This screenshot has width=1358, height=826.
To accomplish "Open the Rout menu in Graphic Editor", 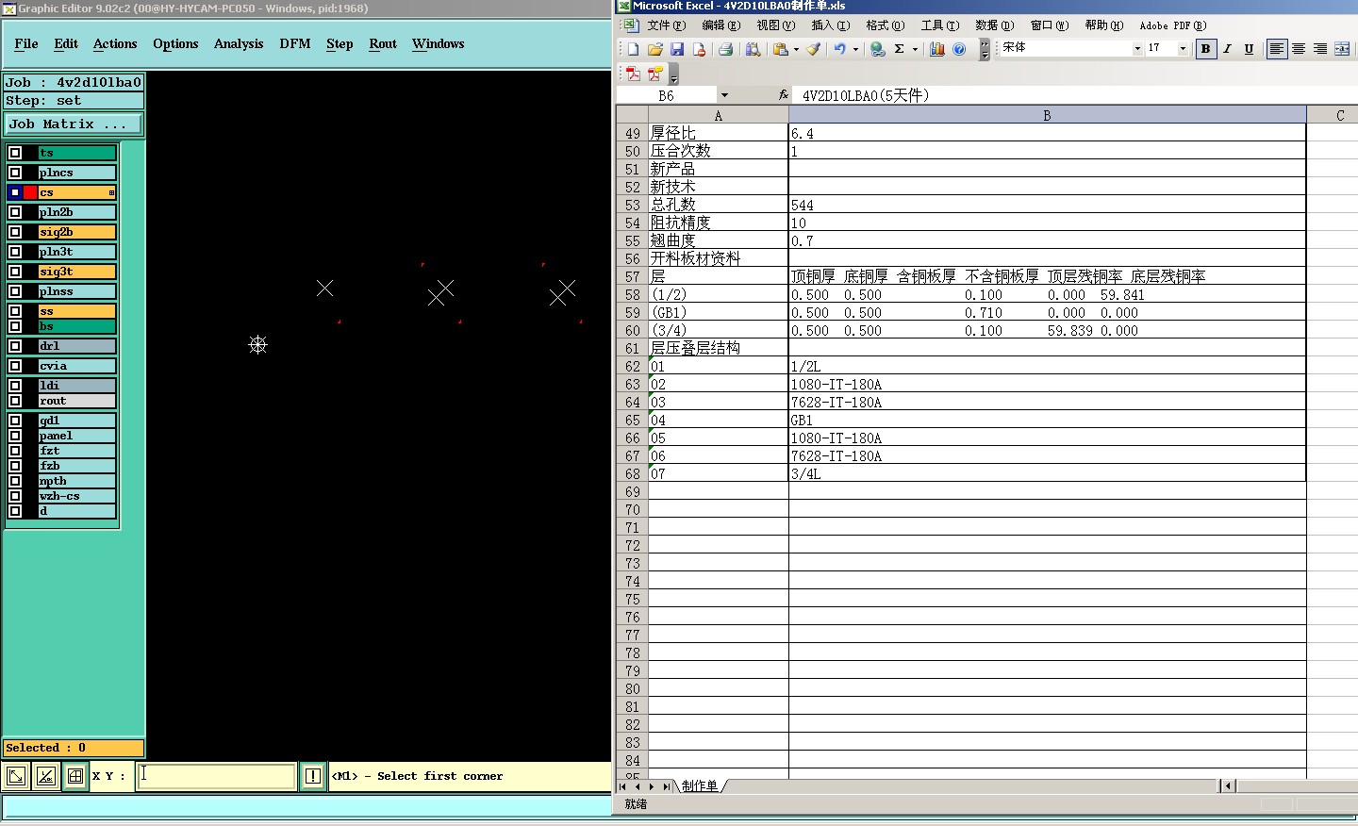I will coord(383,43).
